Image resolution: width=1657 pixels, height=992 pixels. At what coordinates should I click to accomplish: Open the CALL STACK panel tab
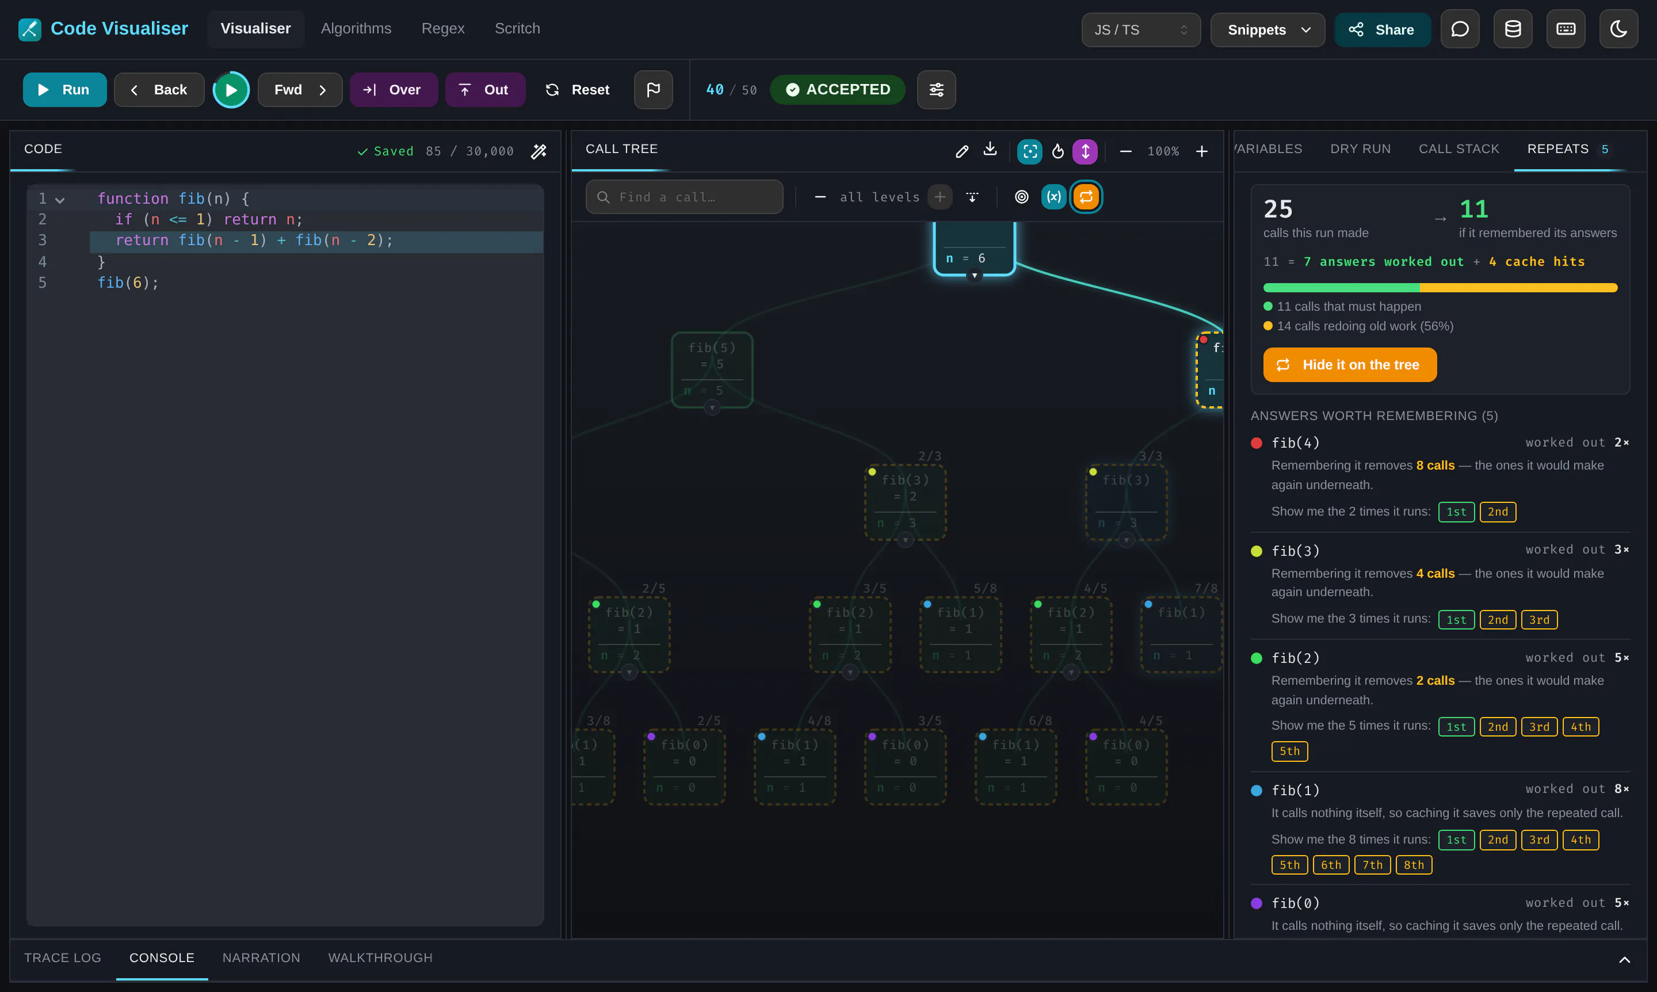click(x=1459, y=149)
